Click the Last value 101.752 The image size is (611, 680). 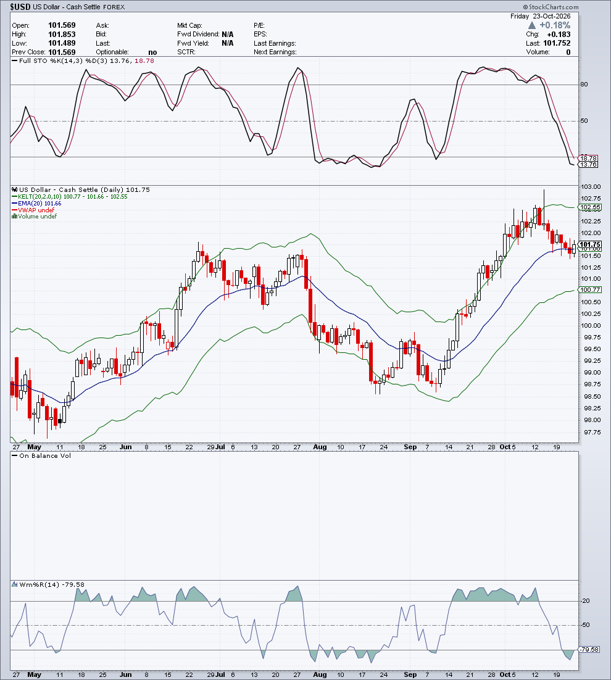point(557,43)
